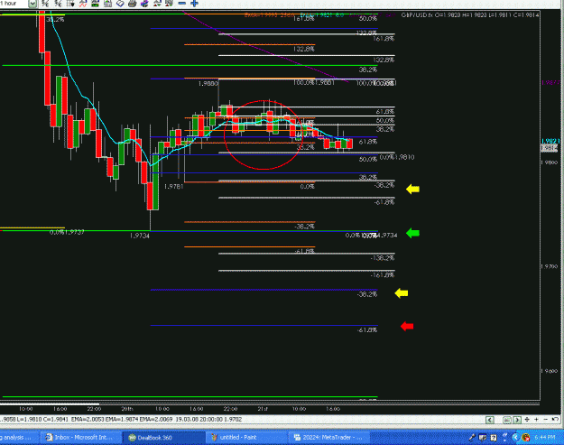Viewport: 564px width, 445px height.
Task: Click the "analysis" taskbar button at the far left
Action: [18, 438]
